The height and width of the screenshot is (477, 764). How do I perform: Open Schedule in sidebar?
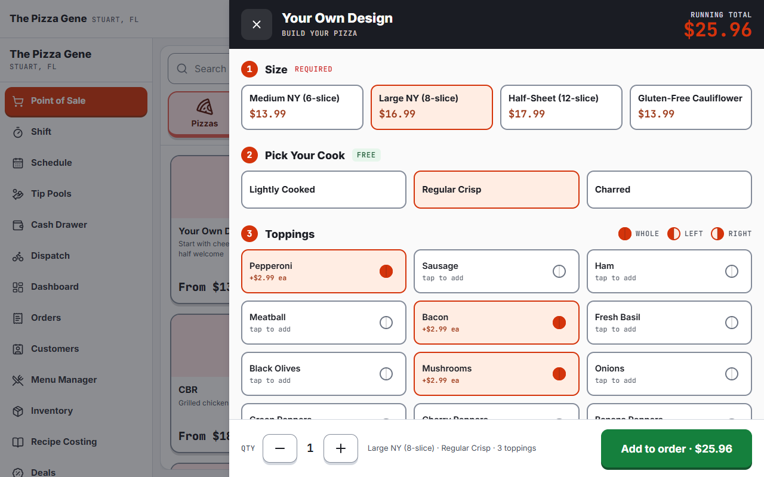coord(76,163)
